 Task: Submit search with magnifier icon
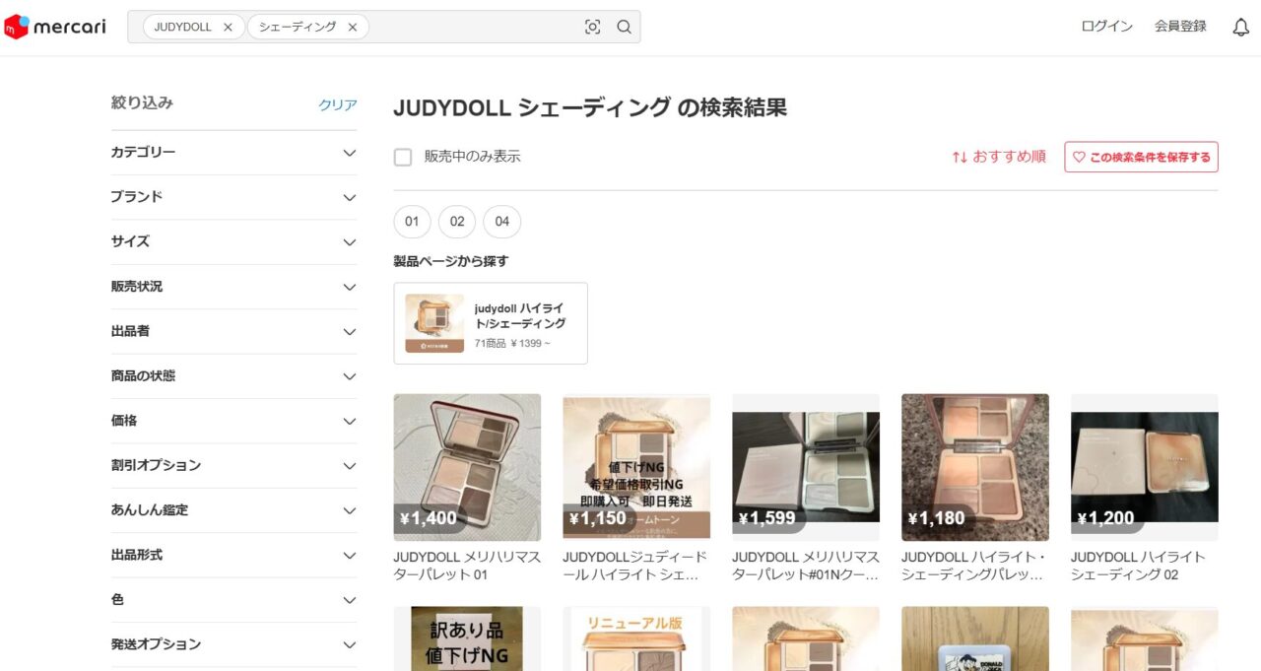[x=625, y=28]
